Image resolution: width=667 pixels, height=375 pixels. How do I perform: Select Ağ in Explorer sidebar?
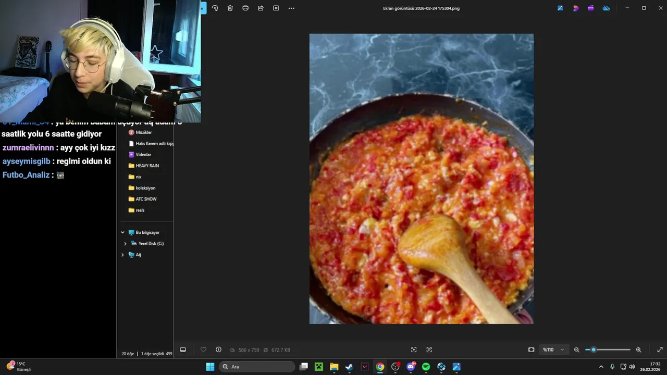(x=134, y=255)
